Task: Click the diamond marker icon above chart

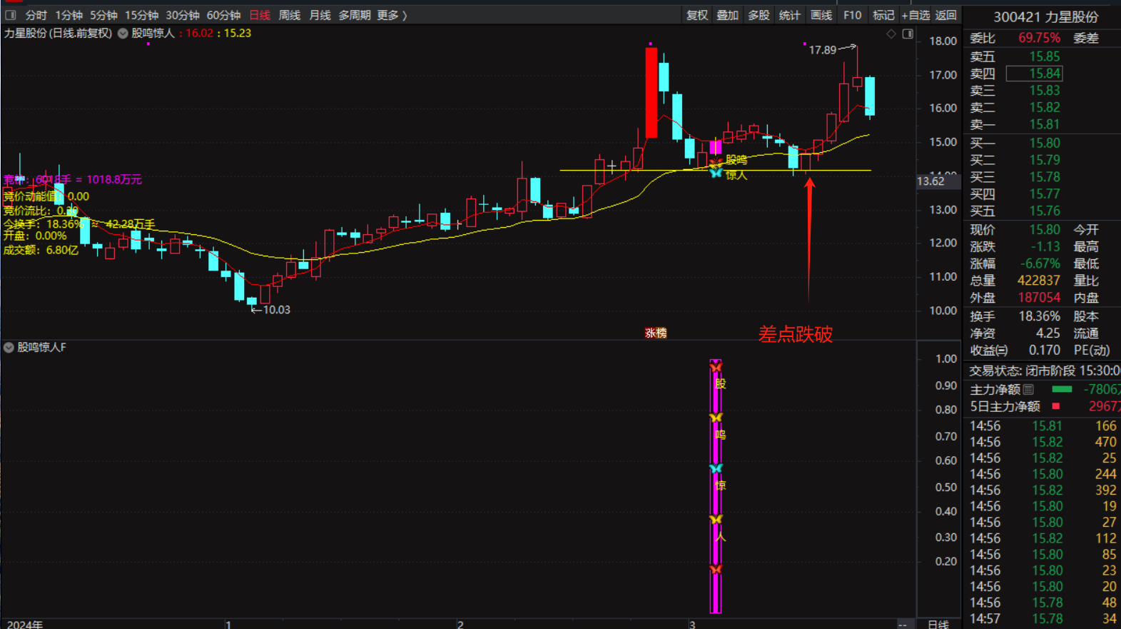Action: point(891,34)
